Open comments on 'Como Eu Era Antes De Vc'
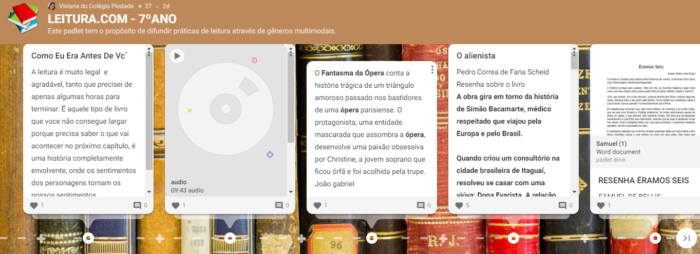 (137, 205)
